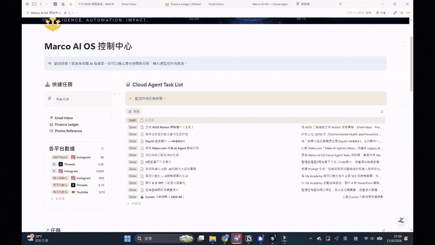Open the 分享 share dropdown
The width and height of the screenshot is (435, 245).
[382, 13]
